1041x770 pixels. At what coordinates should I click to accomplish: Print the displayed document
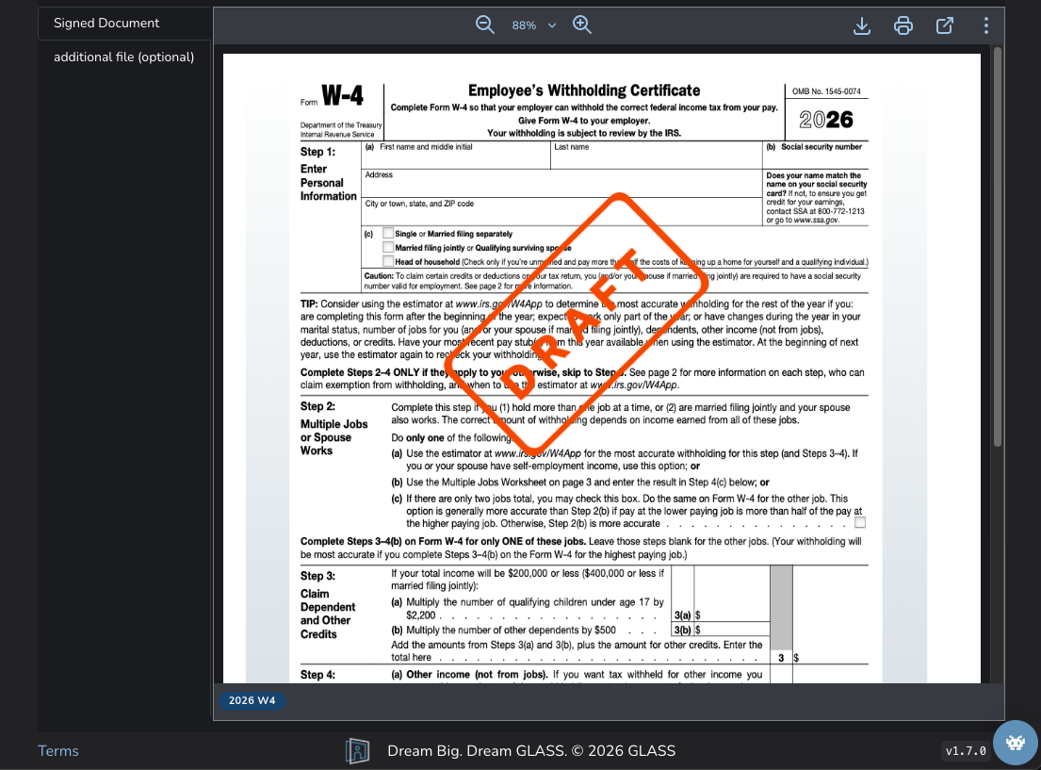point(903,25)
